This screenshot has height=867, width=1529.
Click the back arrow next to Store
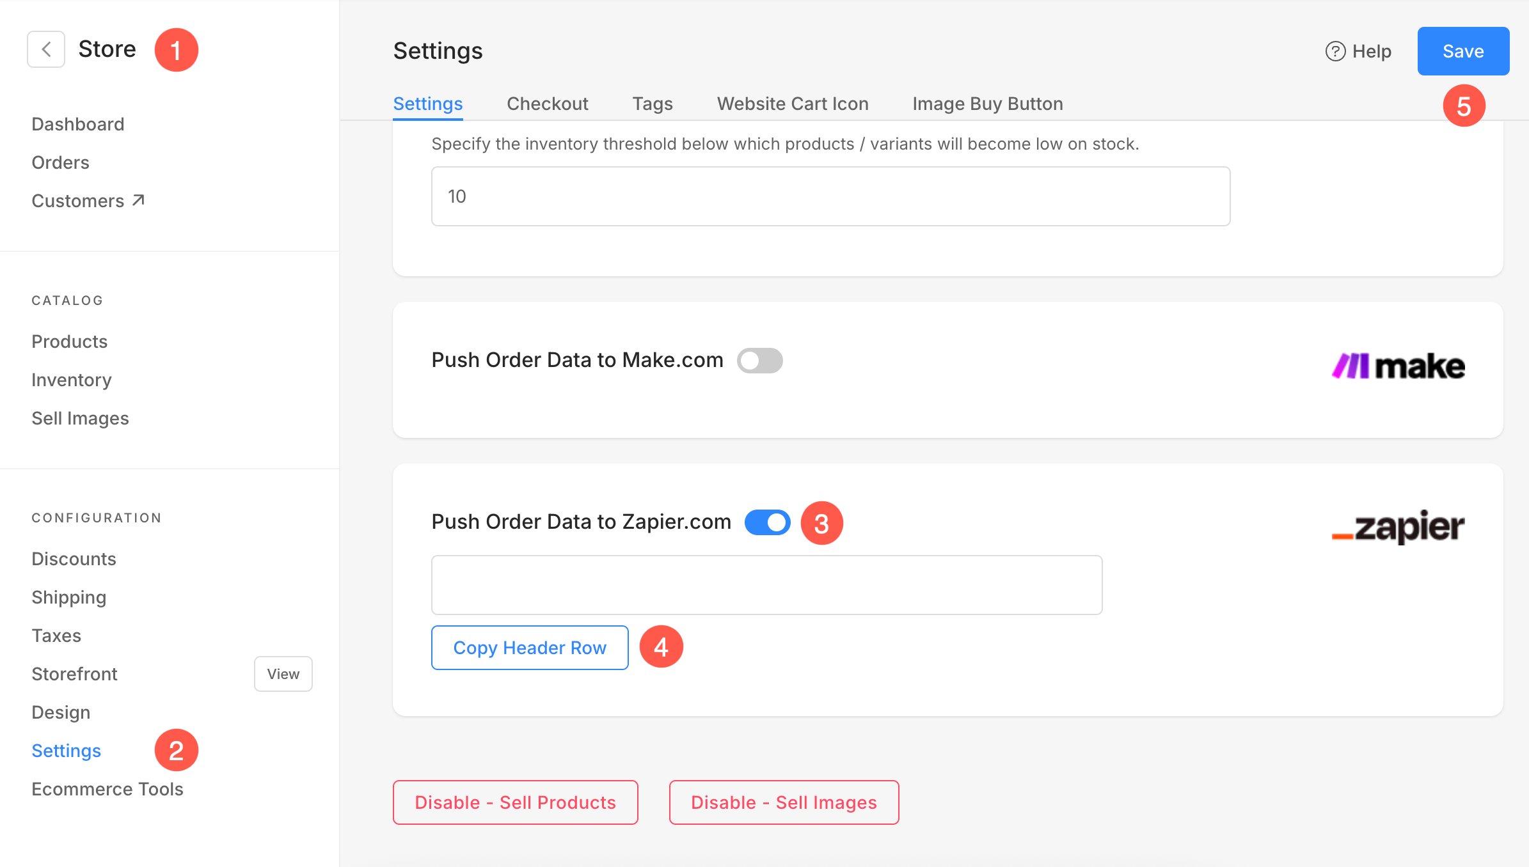pyautogui.click(x=46, y=49)
